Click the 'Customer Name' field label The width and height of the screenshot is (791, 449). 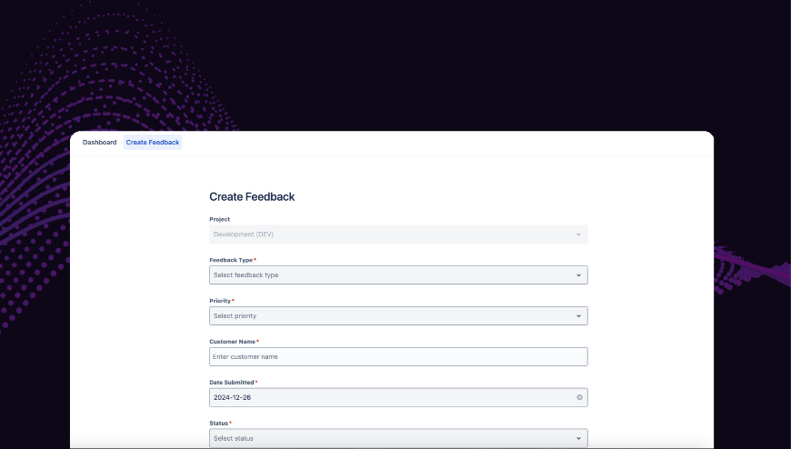click(232, 342)
